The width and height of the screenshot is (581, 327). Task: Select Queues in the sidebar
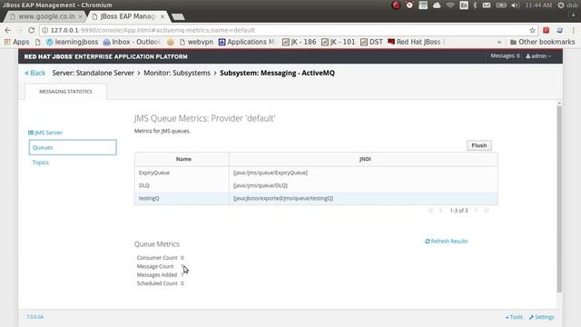coord(73,147)
